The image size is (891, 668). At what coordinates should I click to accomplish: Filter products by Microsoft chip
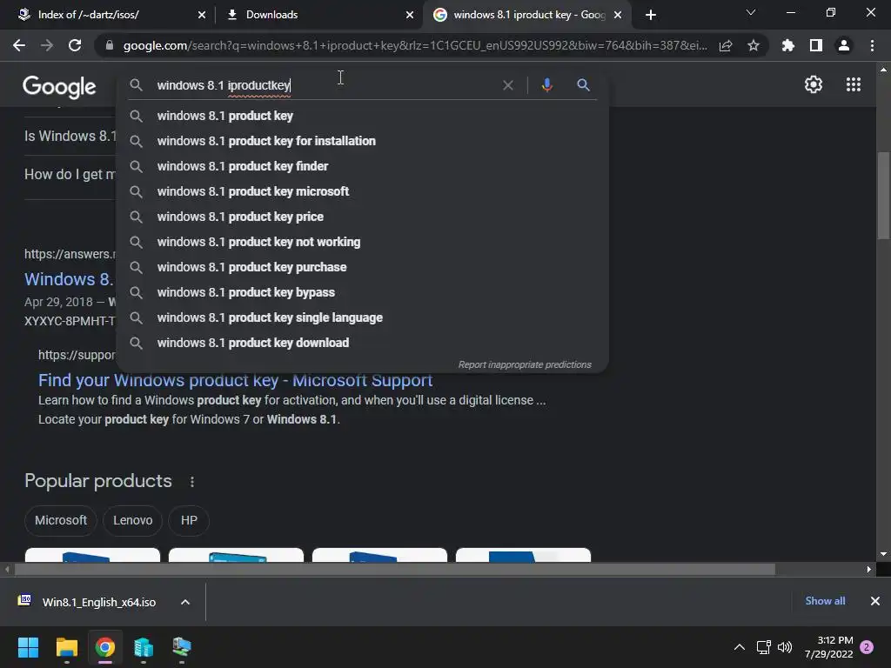[x=61, y=520]
